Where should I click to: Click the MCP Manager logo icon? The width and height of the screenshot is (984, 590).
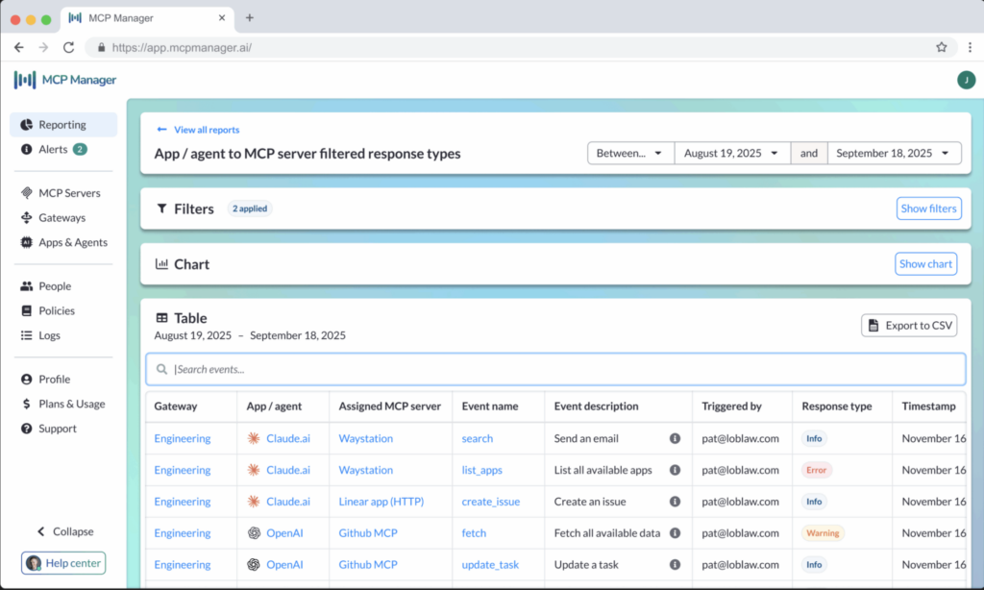pos(25,80)
